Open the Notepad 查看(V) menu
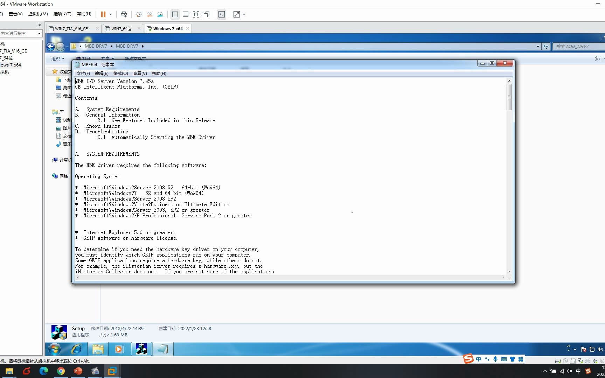 tap(140, 73)
